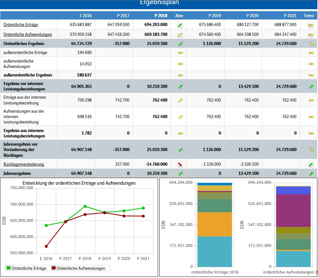The width and height of the screenshot is (318, 278).
Task: Click Trend arrow in außerordentliche Erträge row
Action: tap(311, 53)
